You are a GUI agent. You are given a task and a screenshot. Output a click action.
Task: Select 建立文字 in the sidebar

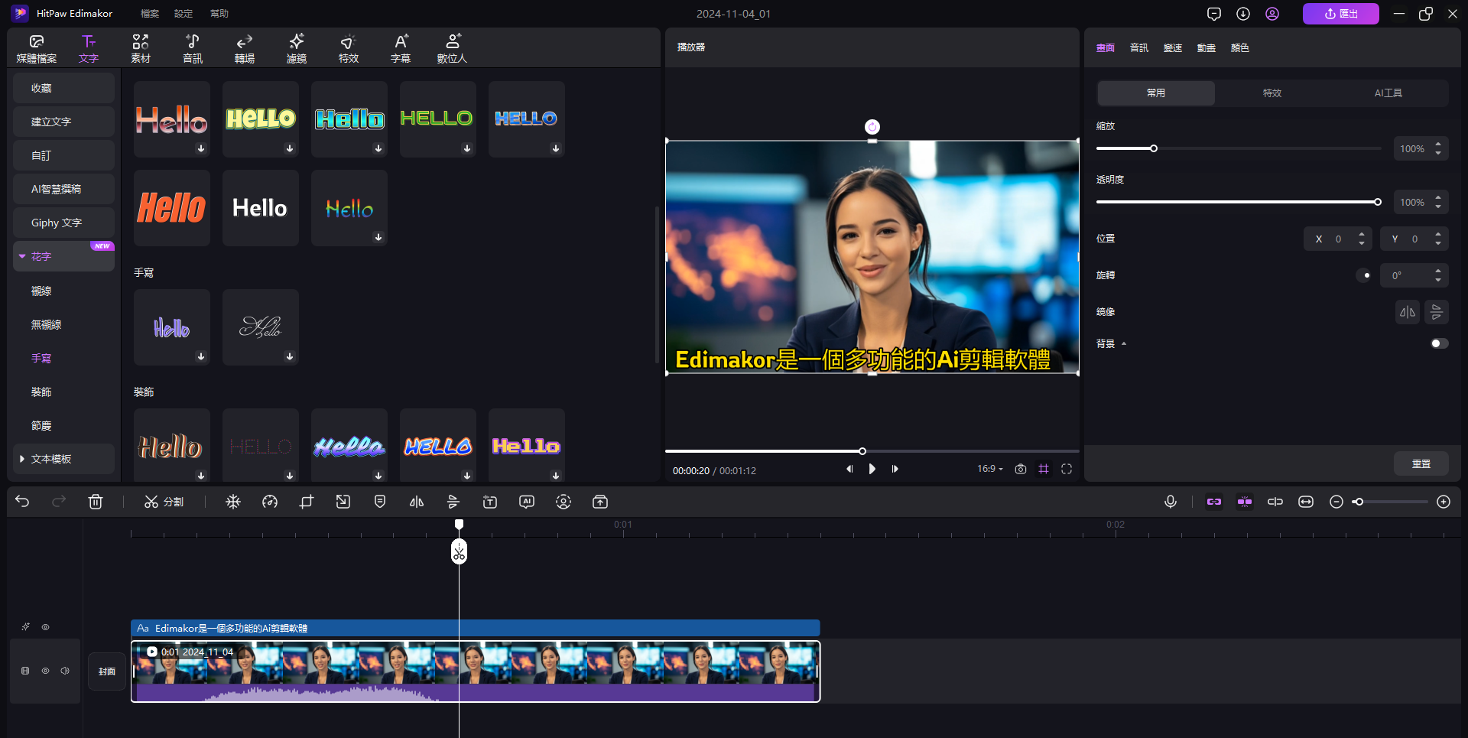click(63, 122)
